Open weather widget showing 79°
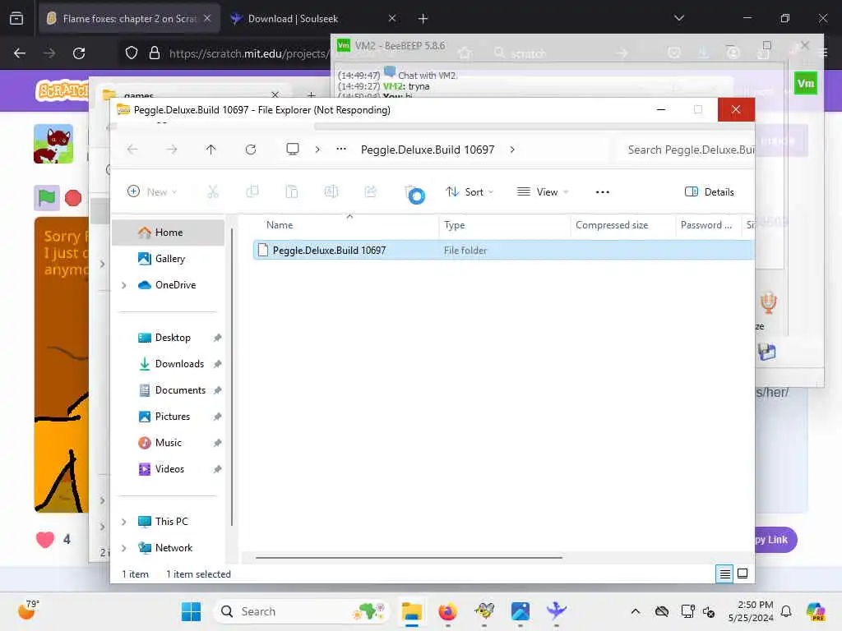Screen dimensions: 842x631 (x=28, y=610)
